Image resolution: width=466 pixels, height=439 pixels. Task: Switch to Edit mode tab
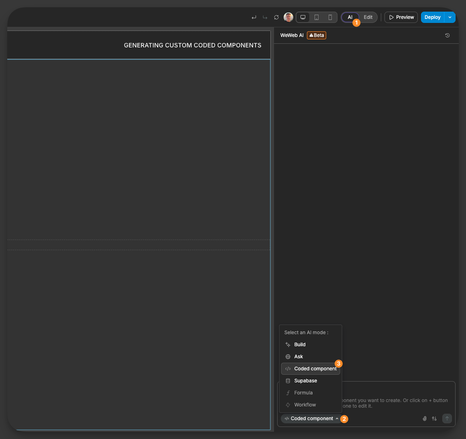coord(368,17)
